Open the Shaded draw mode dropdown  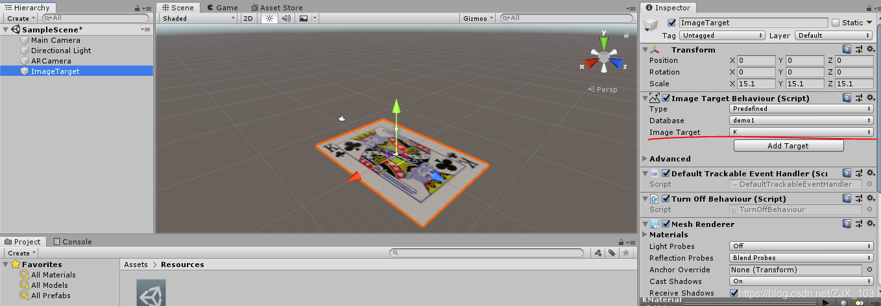tap(199, 18)
